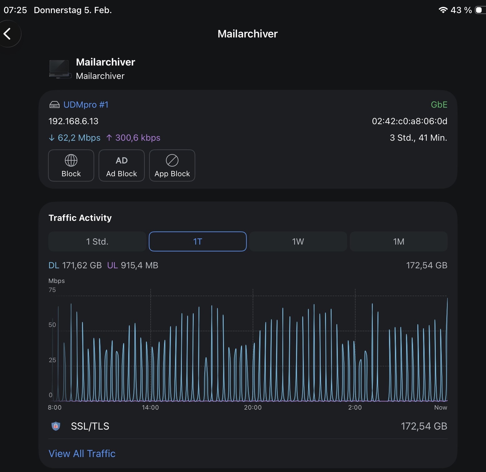The height and width of the screenshot is (472, 486).
Task: Enable App Block for this device
Action: coord(172,165)
